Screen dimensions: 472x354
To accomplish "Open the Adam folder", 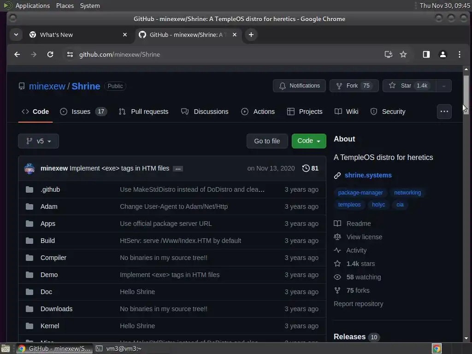I will coord(49,207).
